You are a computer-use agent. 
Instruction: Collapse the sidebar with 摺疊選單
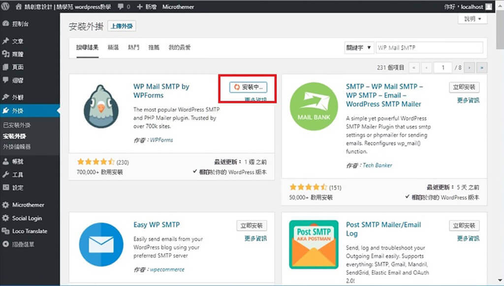[23, 244]
